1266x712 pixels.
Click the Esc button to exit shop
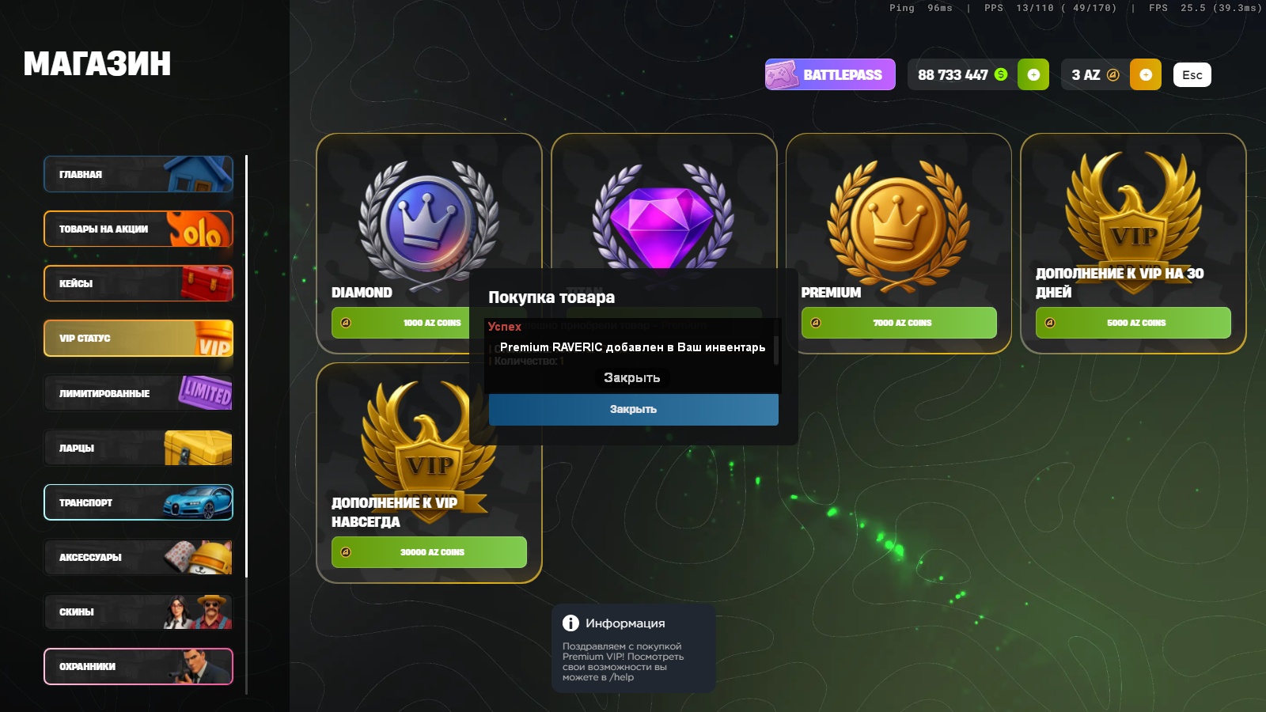point(1192,75)
